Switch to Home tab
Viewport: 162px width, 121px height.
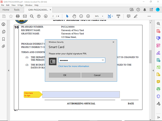(x=6, y=10)
